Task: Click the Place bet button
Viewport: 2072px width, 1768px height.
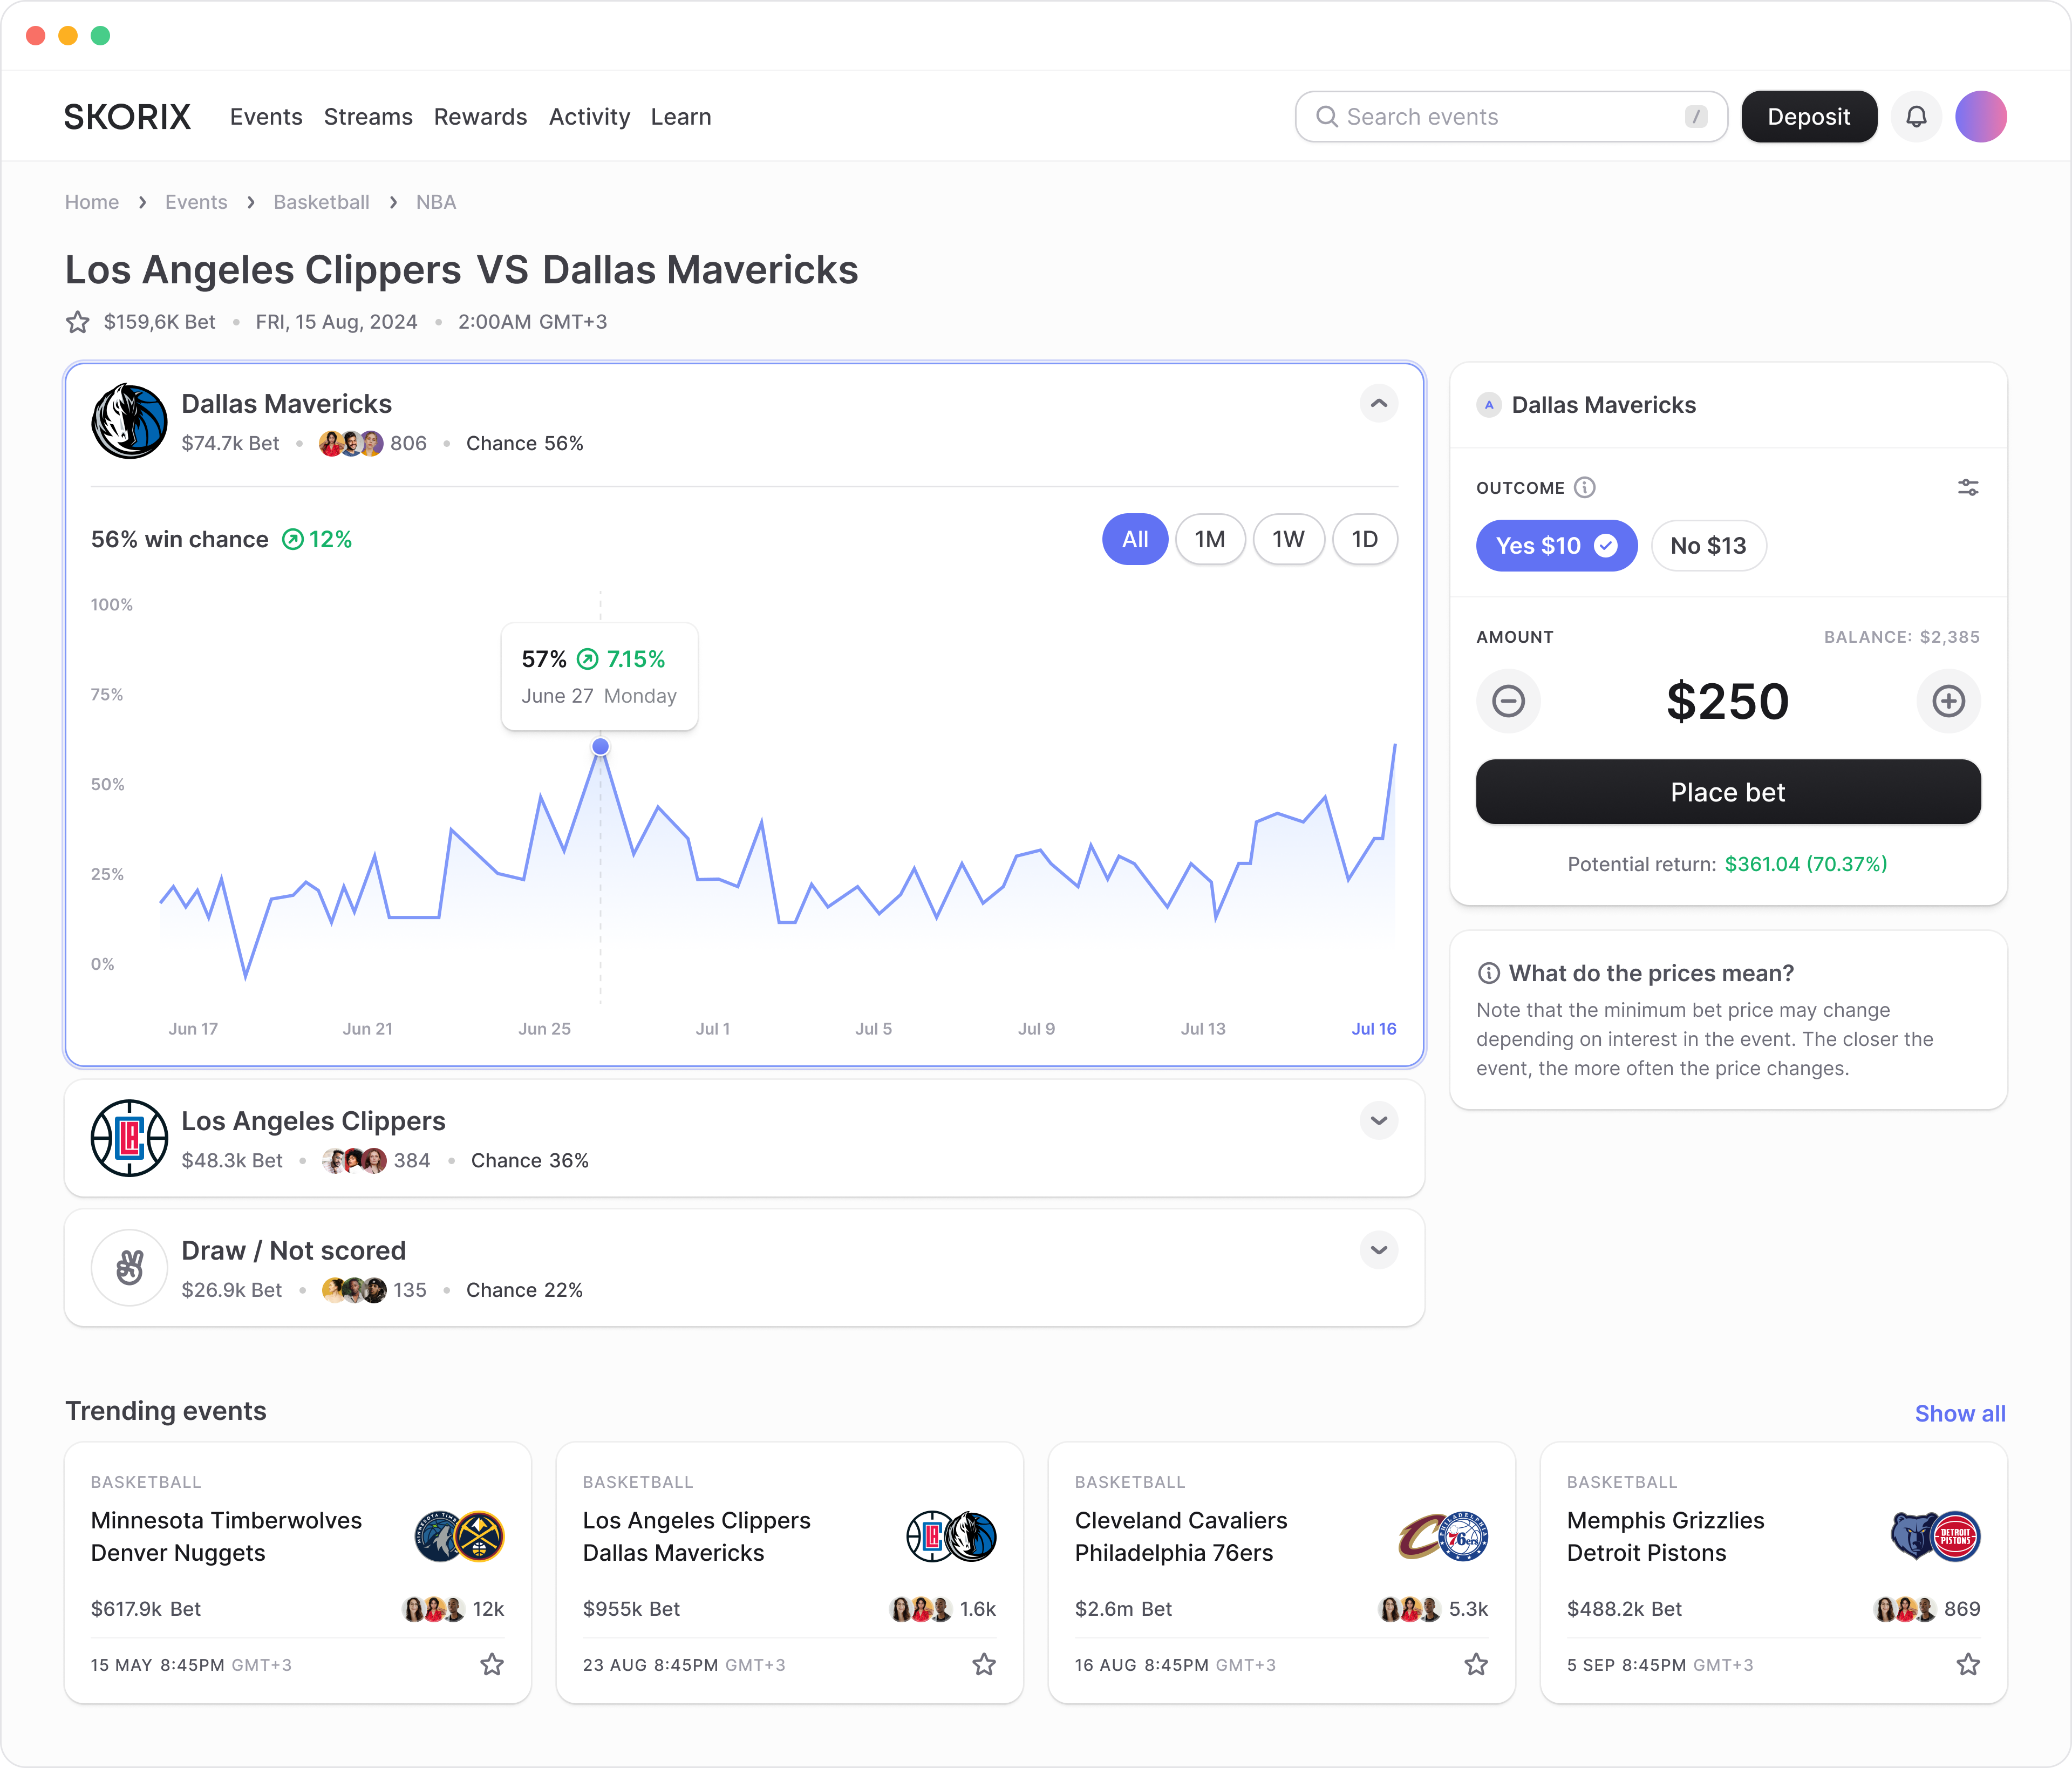Action: point(1727,792)
